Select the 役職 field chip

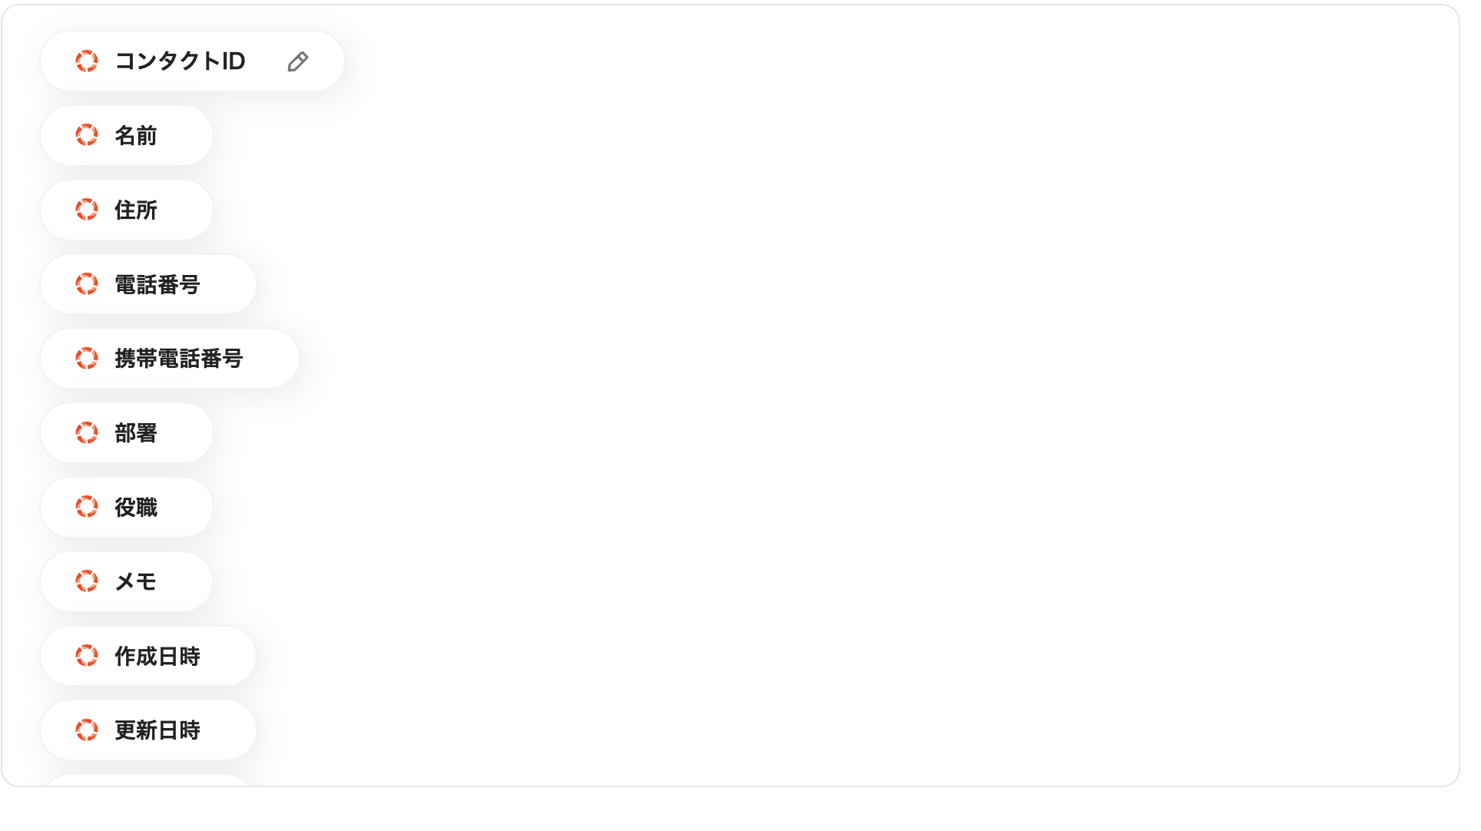(127, 507)
